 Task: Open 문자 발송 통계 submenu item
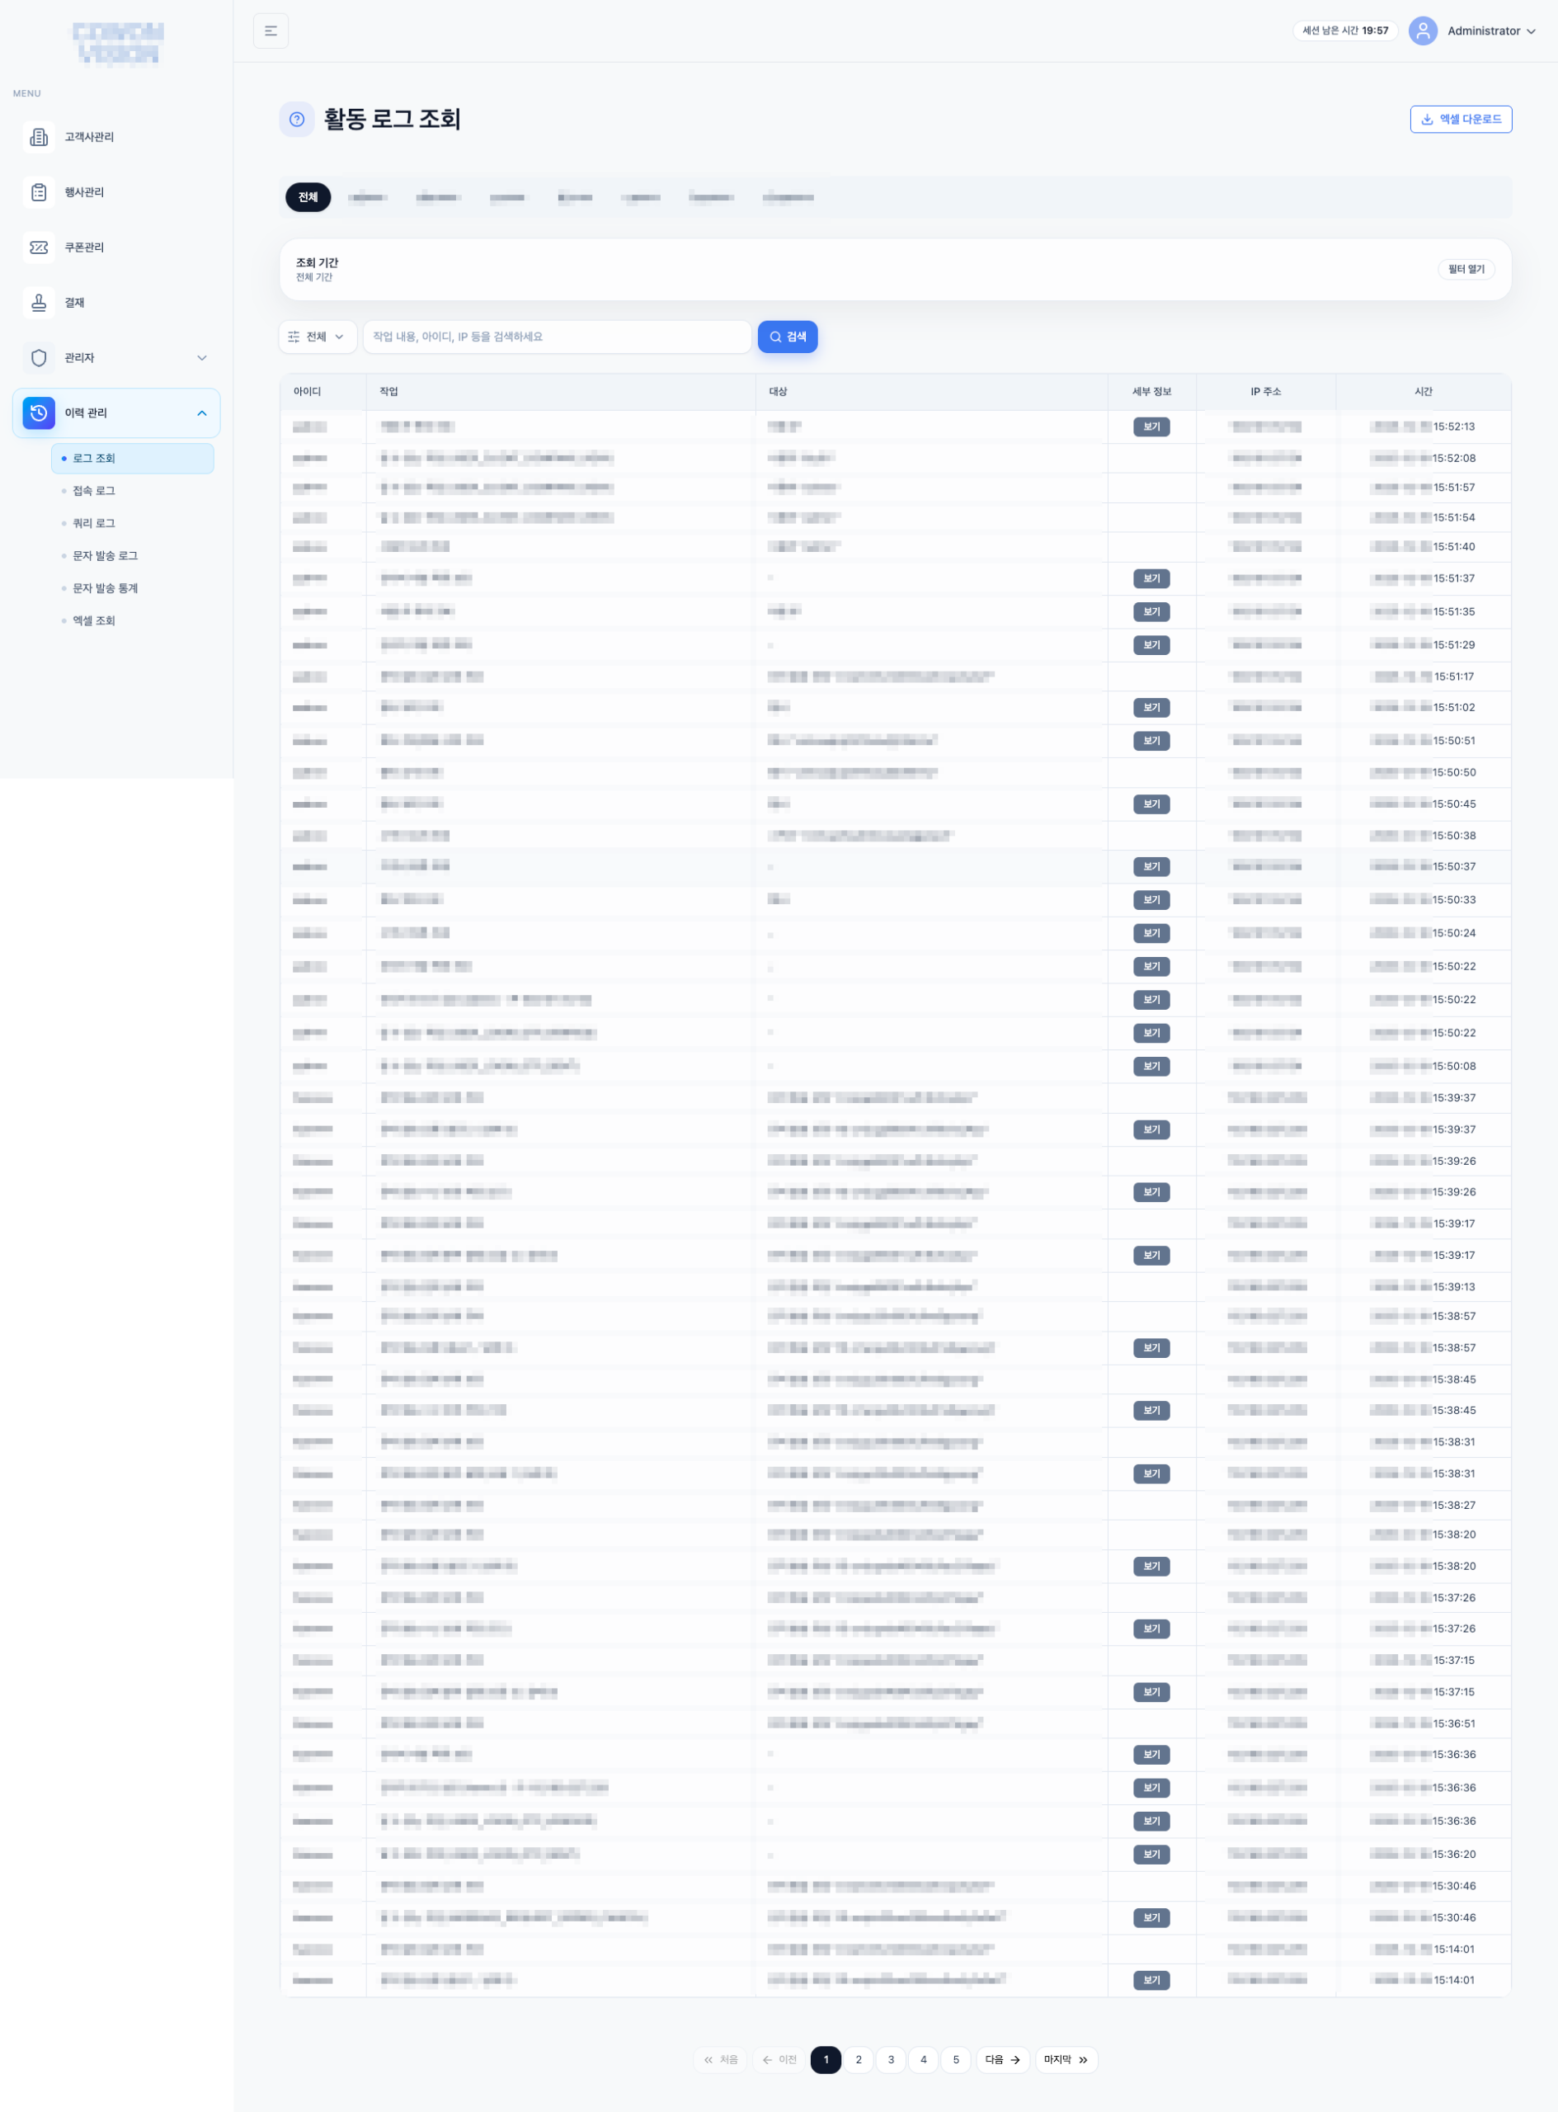[105, 588]
